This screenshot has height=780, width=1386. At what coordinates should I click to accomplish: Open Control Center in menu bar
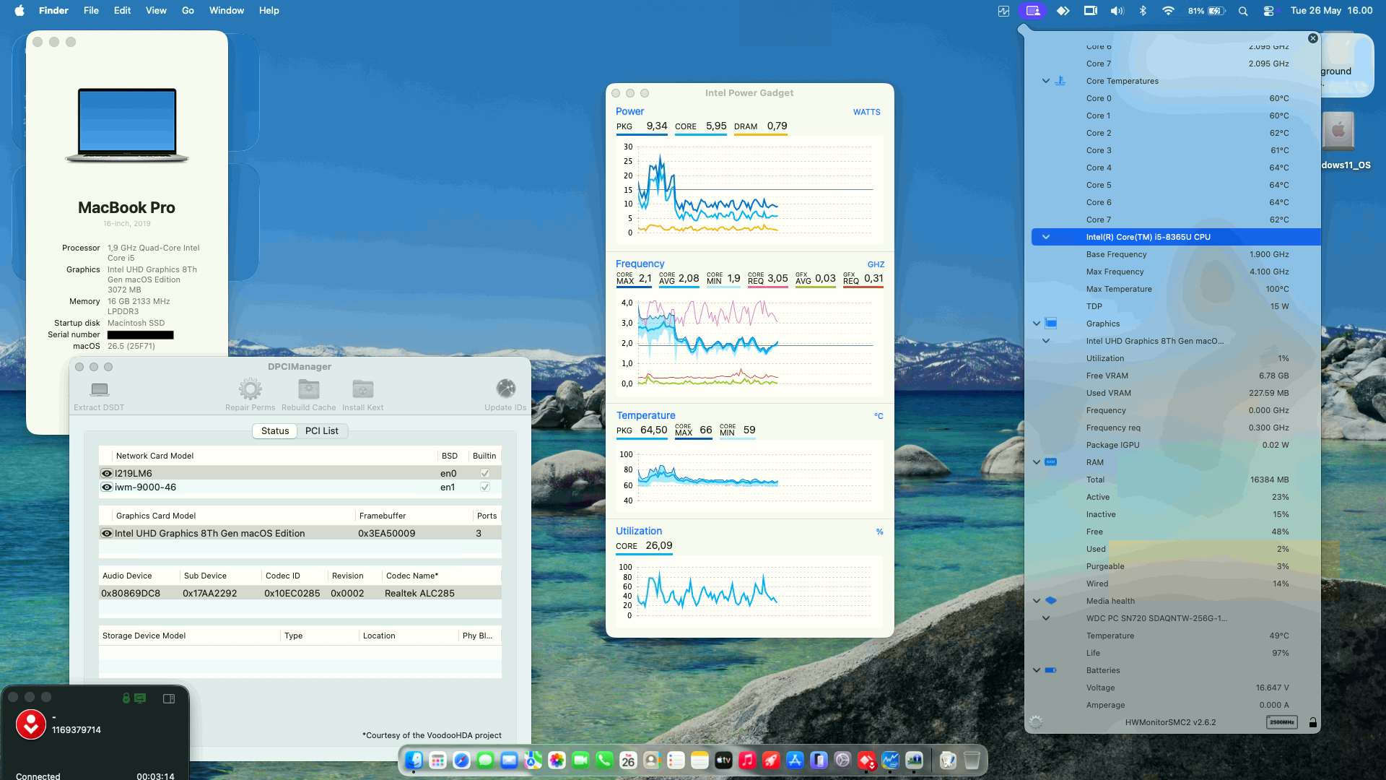point(1268,11)
